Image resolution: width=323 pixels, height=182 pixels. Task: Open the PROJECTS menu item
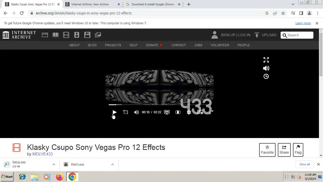click(x=113, y=45)
